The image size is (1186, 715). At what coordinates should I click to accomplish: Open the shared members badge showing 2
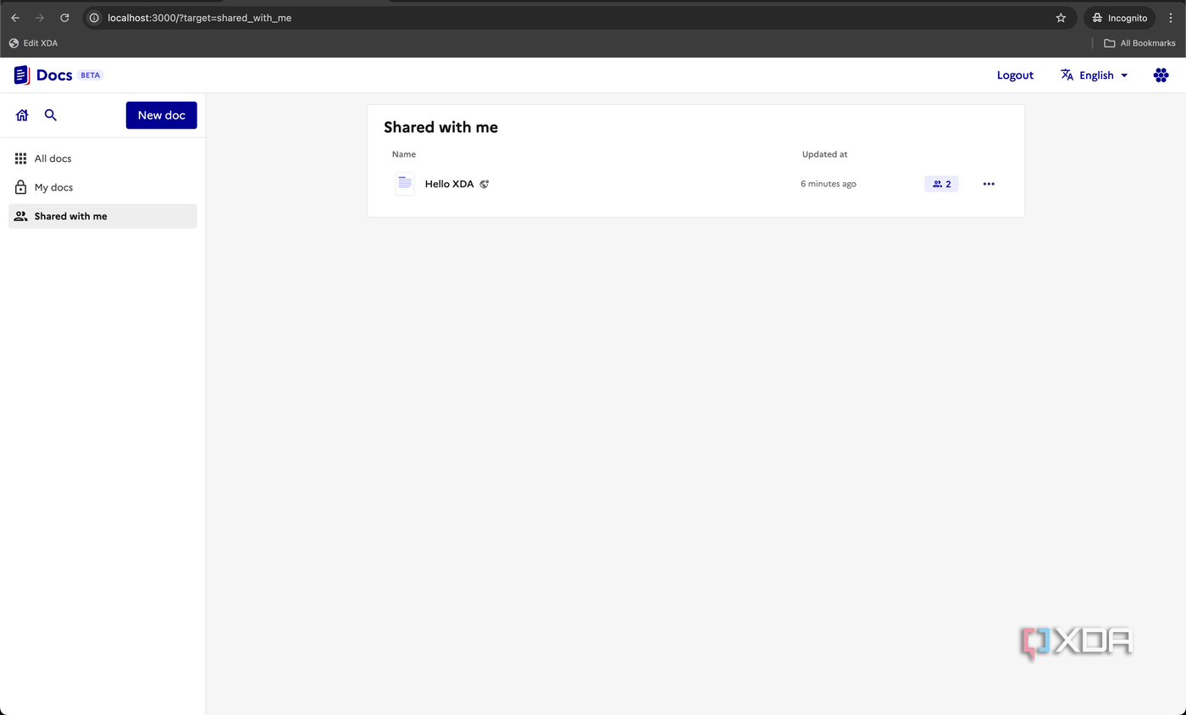pyautogui.click(x=941, y=184)
